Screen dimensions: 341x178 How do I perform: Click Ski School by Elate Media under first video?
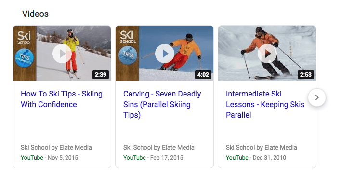(x=56, y=147)
